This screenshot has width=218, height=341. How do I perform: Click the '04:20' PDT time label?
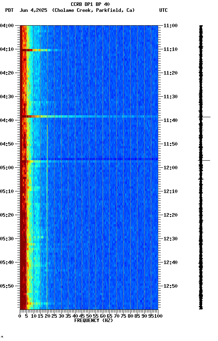(x=7, y=73)
